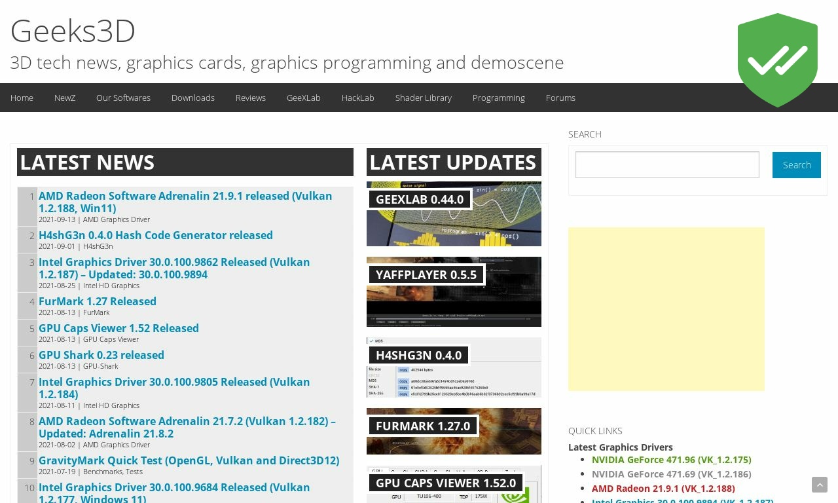Image resolution: width=838 pixels, height=503 pixels.
Task: Open the Our Softwares menu
Action: click(x=123, y=98)
